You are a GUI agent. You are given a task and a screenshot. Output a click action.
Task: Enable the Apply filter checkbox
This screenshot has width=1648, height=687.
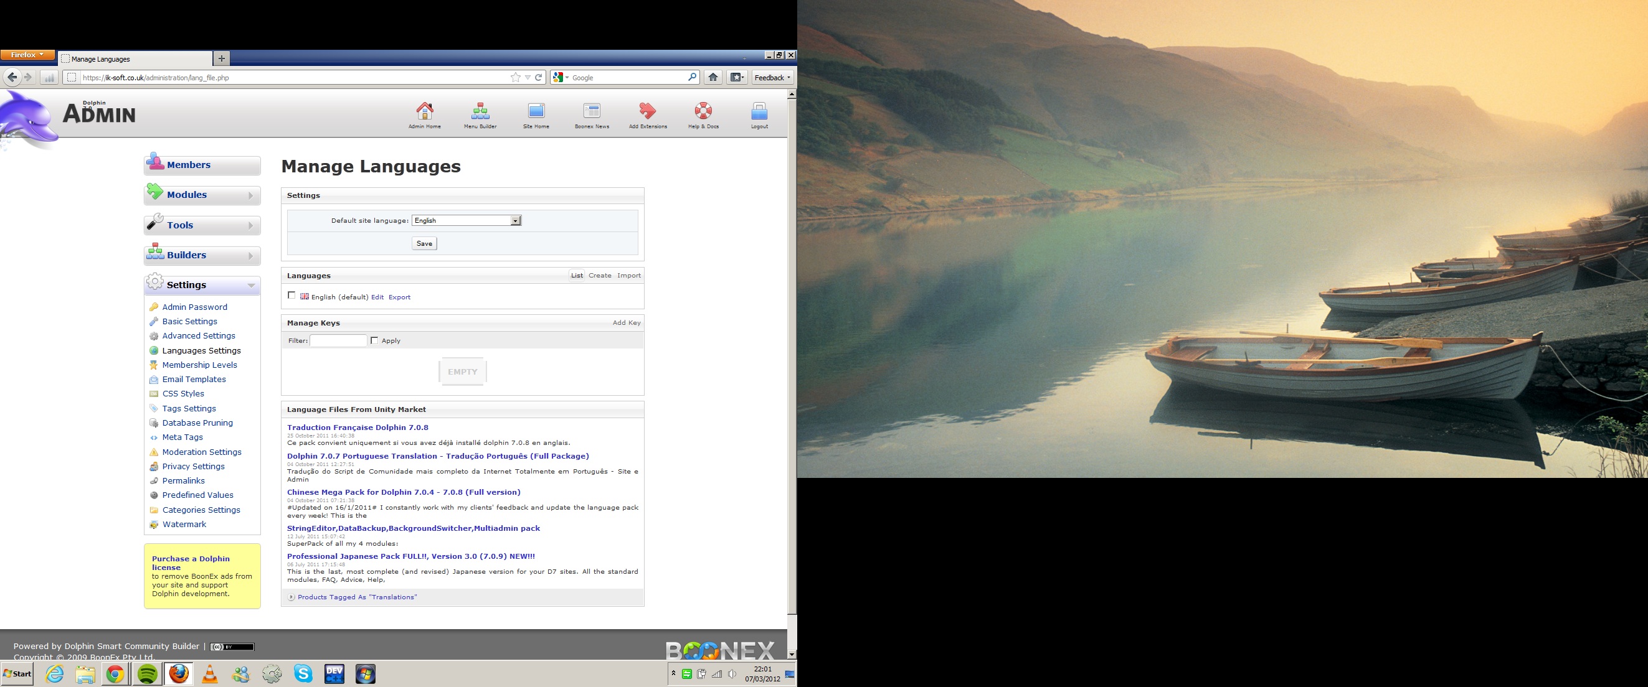374,340
